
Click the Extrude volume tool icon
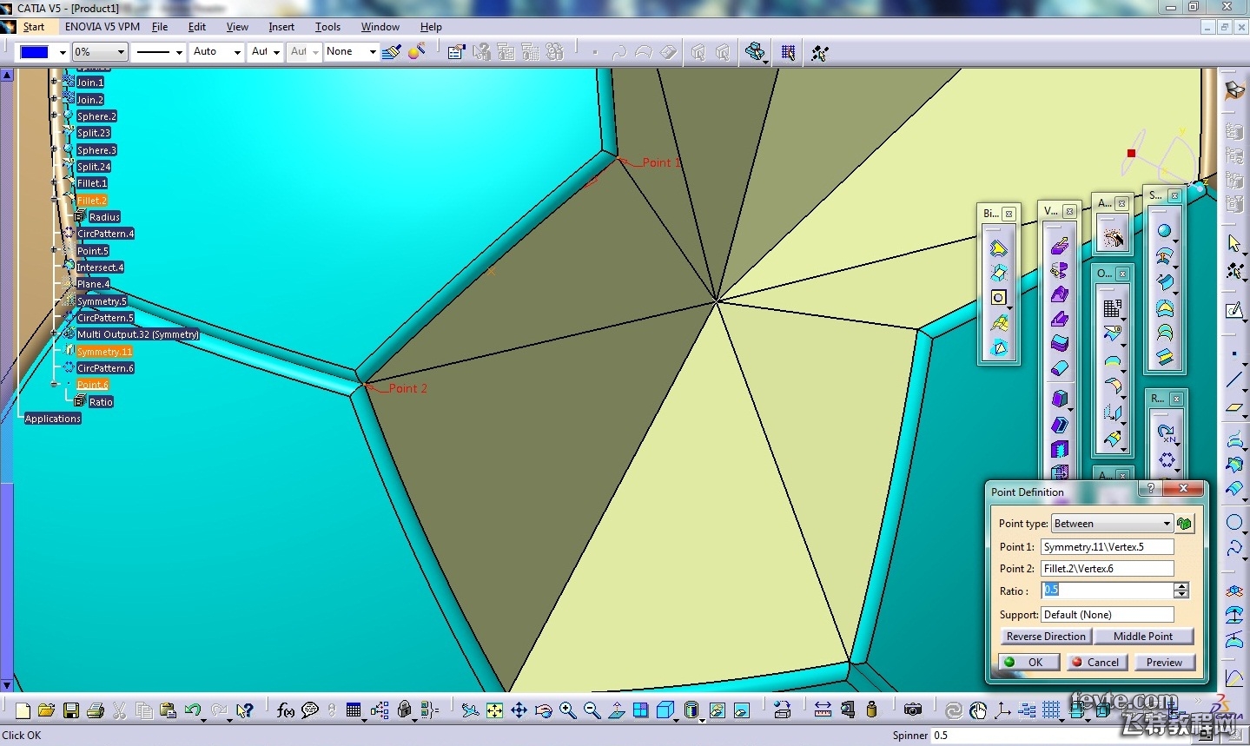(1060, 247)
